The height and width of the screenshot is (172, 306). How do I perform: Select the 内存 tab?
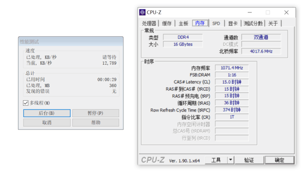[200, 23]
